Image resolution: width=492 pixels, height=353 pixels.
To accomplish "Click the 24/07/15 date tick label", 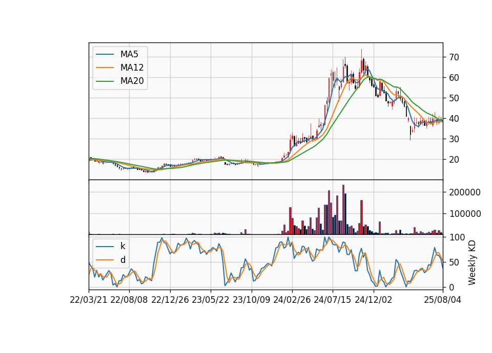I will coord(333,300).
